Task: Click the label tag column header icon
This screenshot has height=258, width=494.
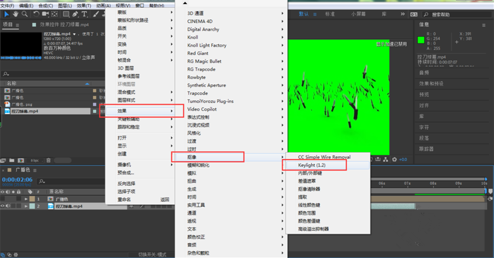Action: 30,191
